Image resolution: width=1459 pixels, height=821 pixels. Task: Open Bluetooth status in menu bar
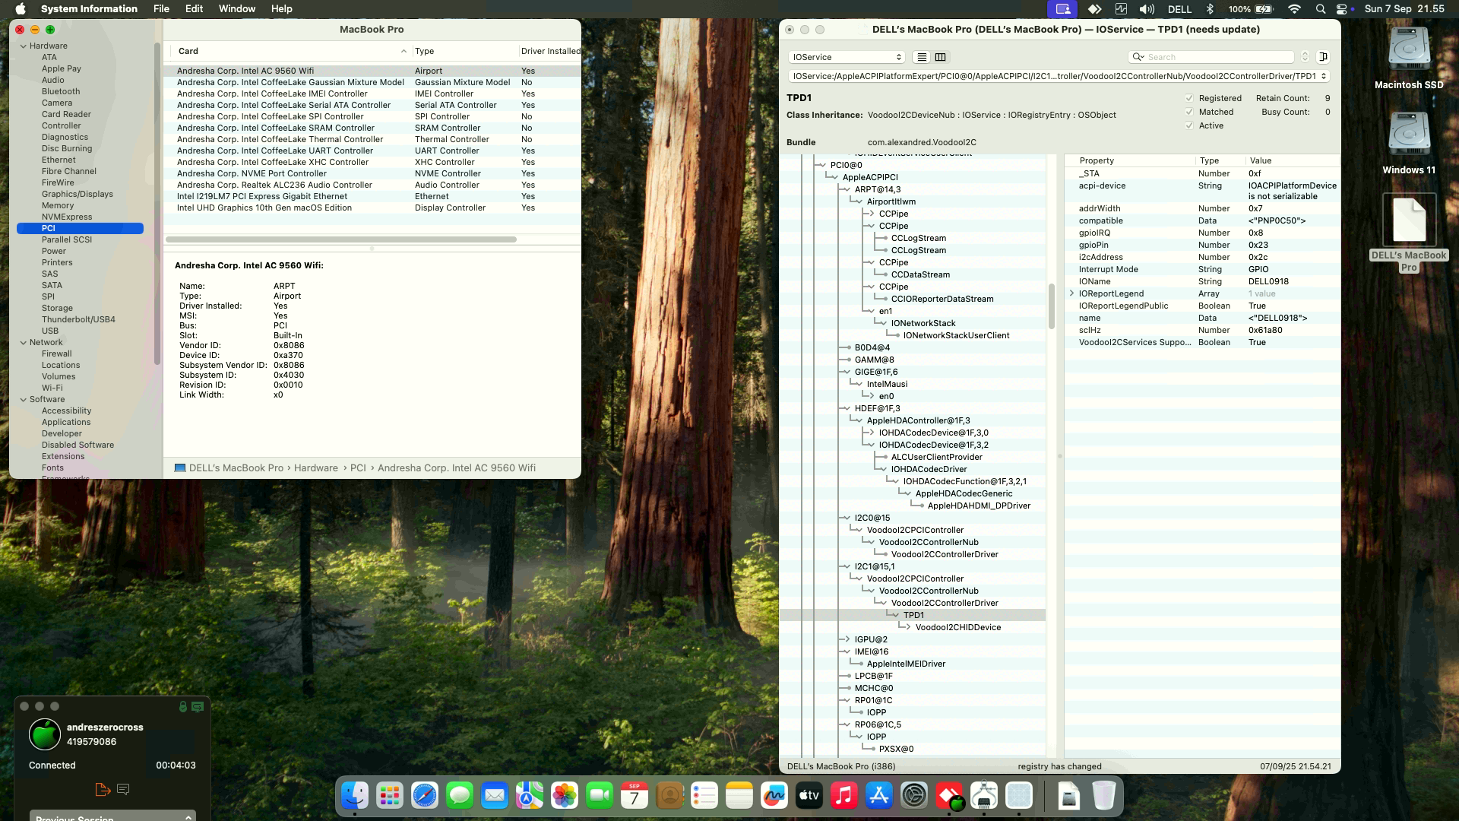pyautogui.click(x=1210, y=9)
